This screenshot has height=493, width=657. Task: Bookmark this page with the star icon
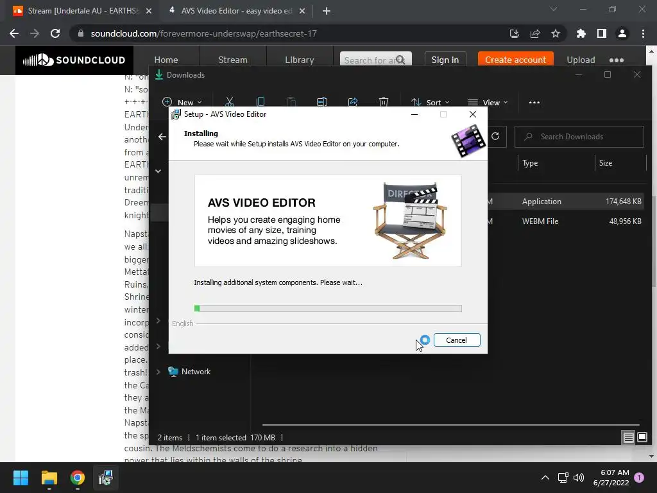555,33
